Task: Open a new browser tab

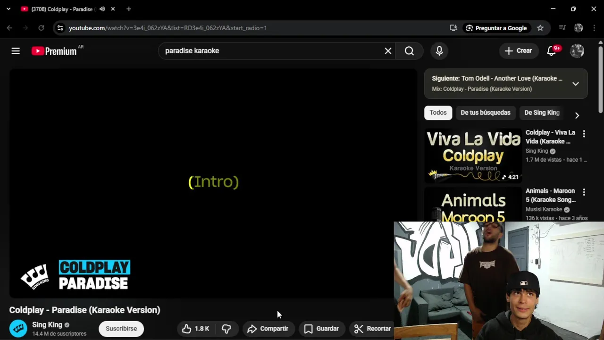Action: pos(129,9)
